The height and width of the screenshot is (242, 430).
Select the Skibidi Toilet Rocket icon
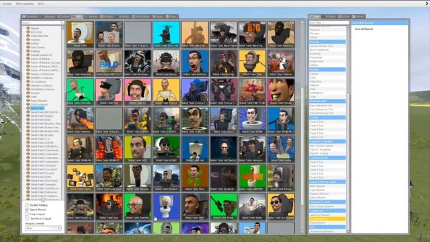281,177
